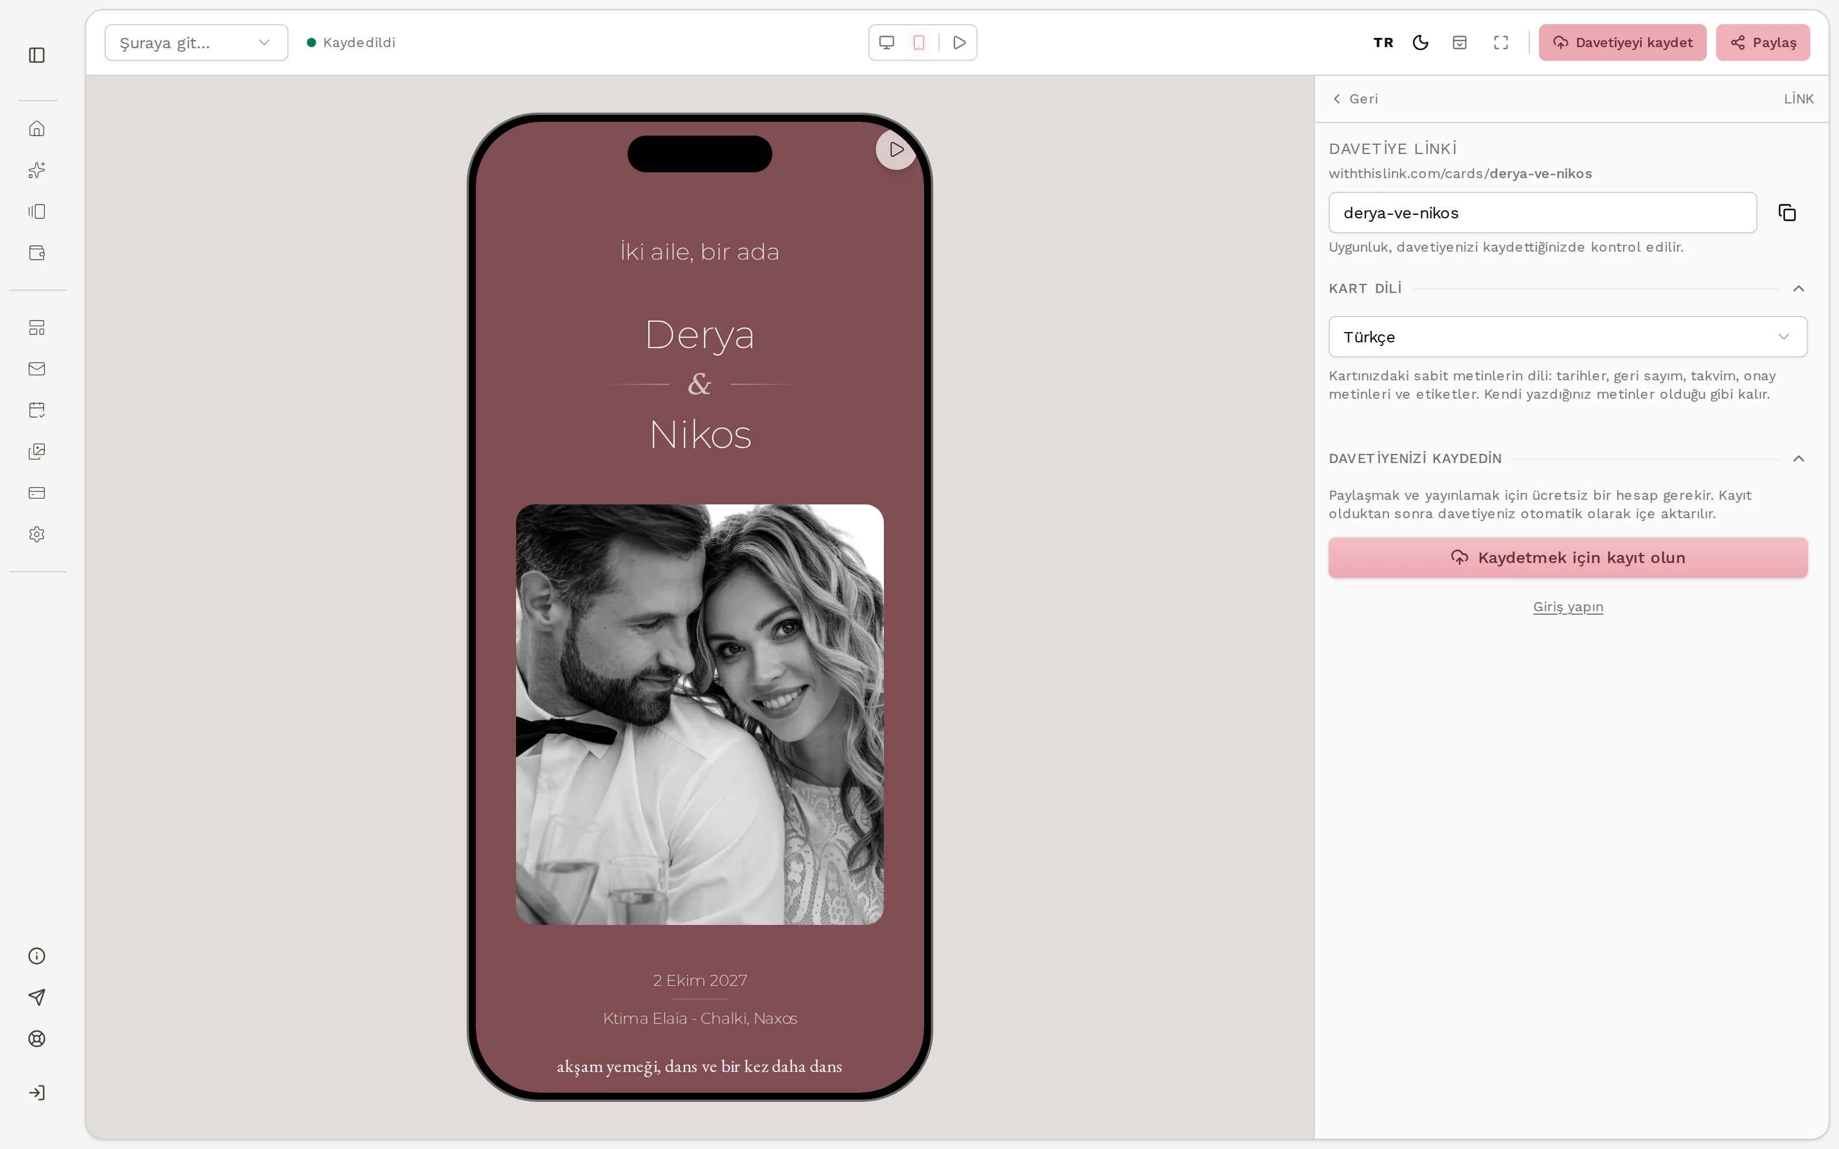Viewport: 1839px width, 1149px height.
Task: Click the paper plane send icon
Action: 36,997
